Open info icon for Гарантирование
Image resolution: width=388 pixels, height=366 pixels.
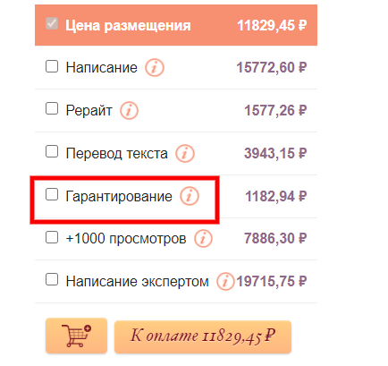pyautogui.click(x=190, y=196)
